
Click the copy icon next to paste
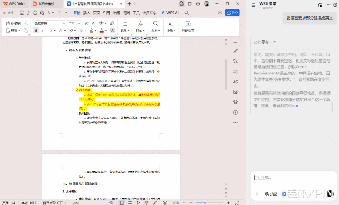pos(26,31)
